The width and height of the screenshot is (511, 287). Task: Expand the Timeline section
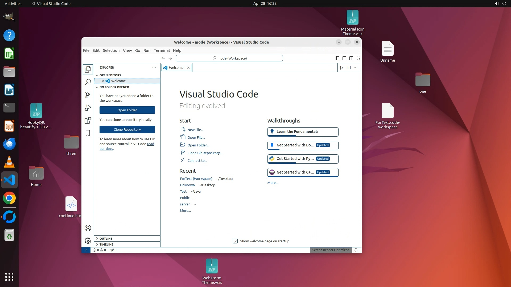106,244
